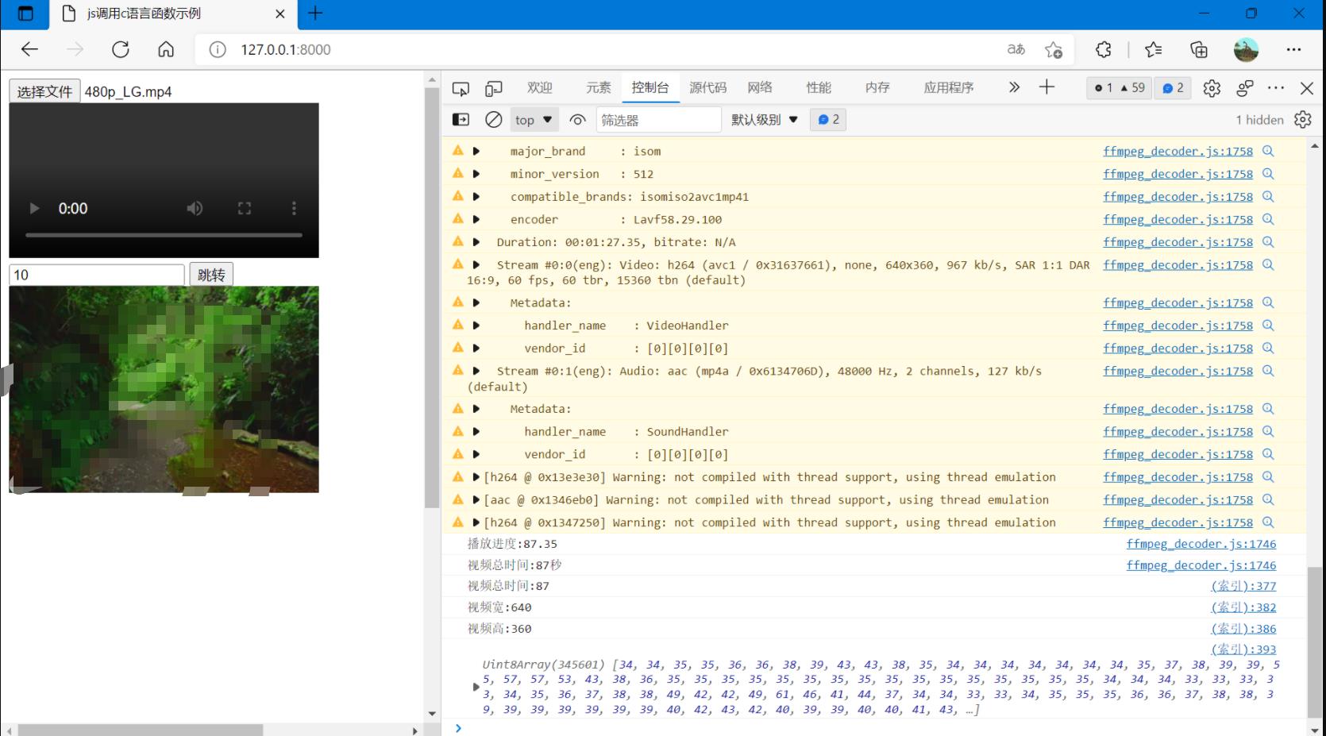
Task: Expand the Uint8Array(345601) console entry
Action: coord(476,687)
